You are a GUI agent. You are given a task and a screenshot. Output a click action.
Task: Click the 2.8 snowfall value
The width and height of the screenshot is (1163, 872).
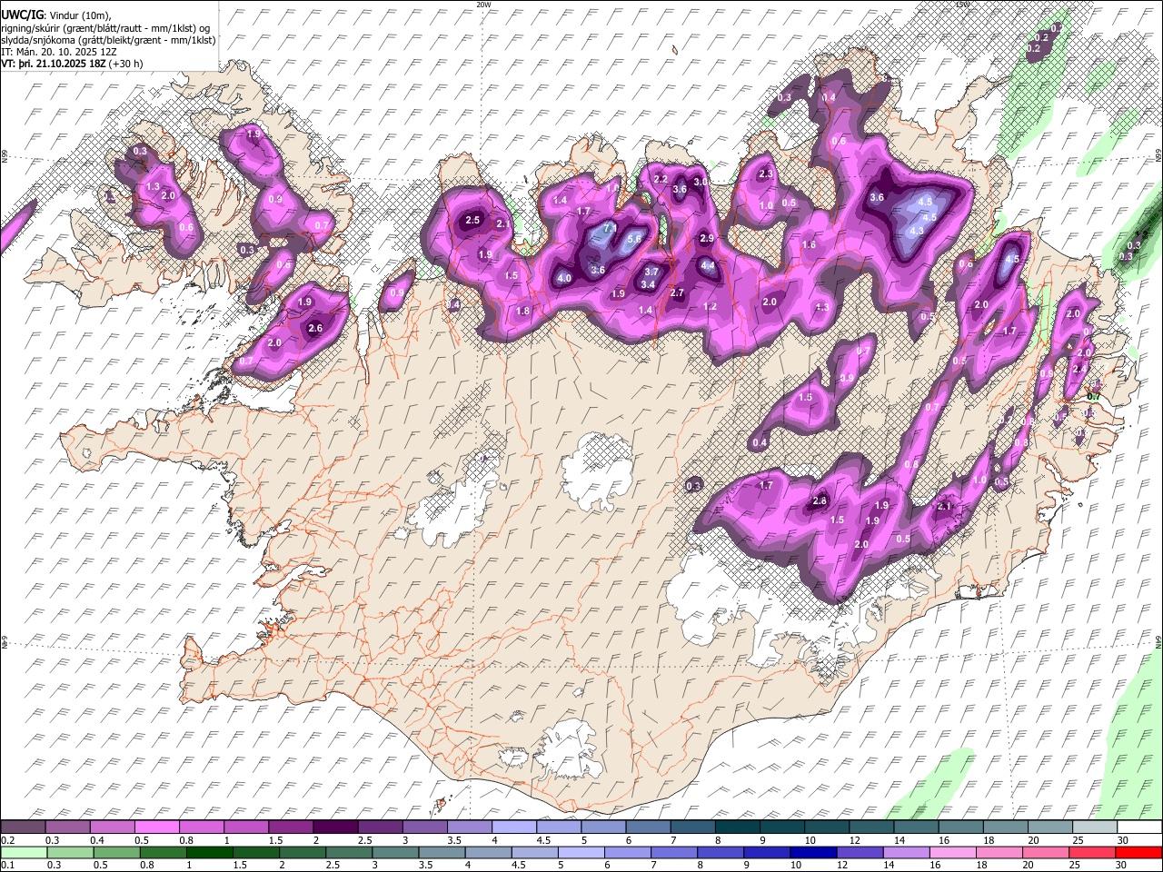click(x=820, y=501)
